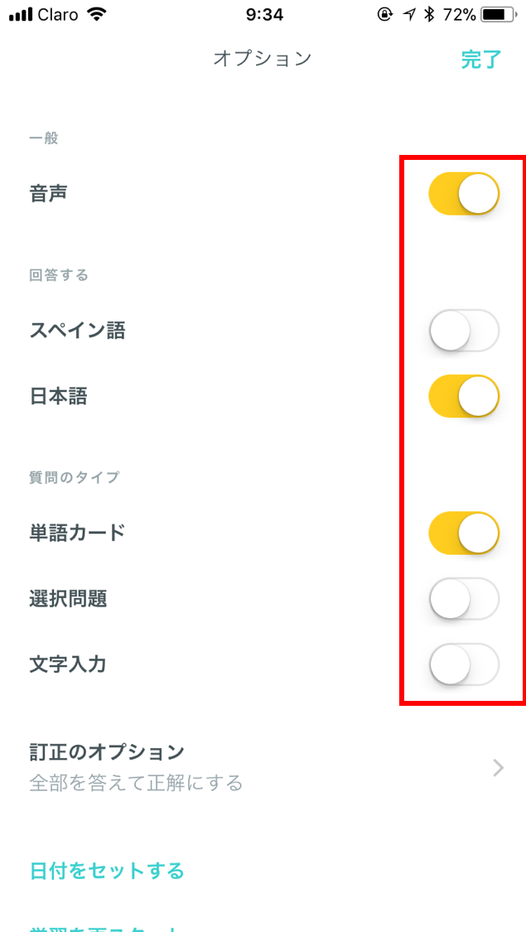Tap the Wi-Fi icon in status bar
The image size is (526, 932).
(x=96, y=15)
